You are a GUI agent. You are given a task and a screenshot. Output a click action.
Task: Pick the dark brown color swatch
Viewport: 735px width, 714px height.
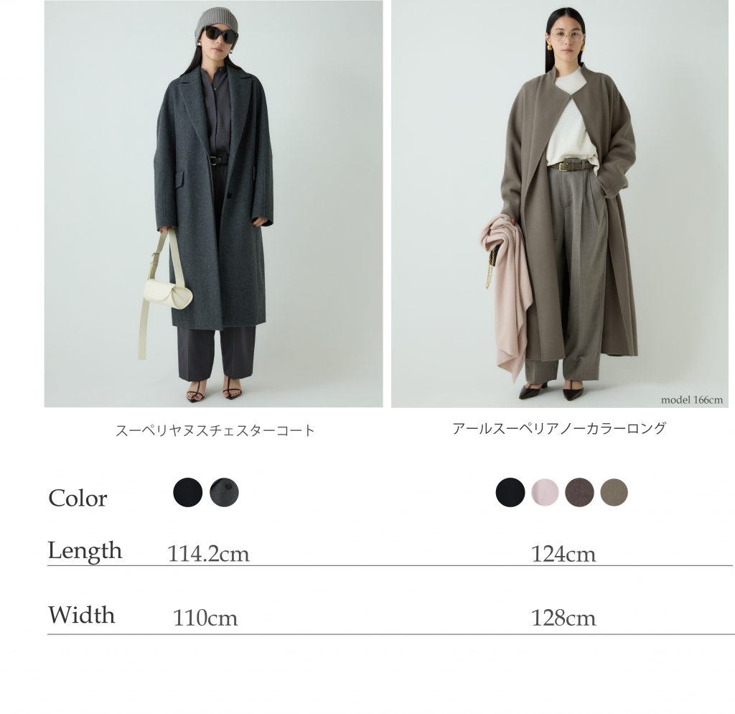pyautogui.click(x=579, y=492)
